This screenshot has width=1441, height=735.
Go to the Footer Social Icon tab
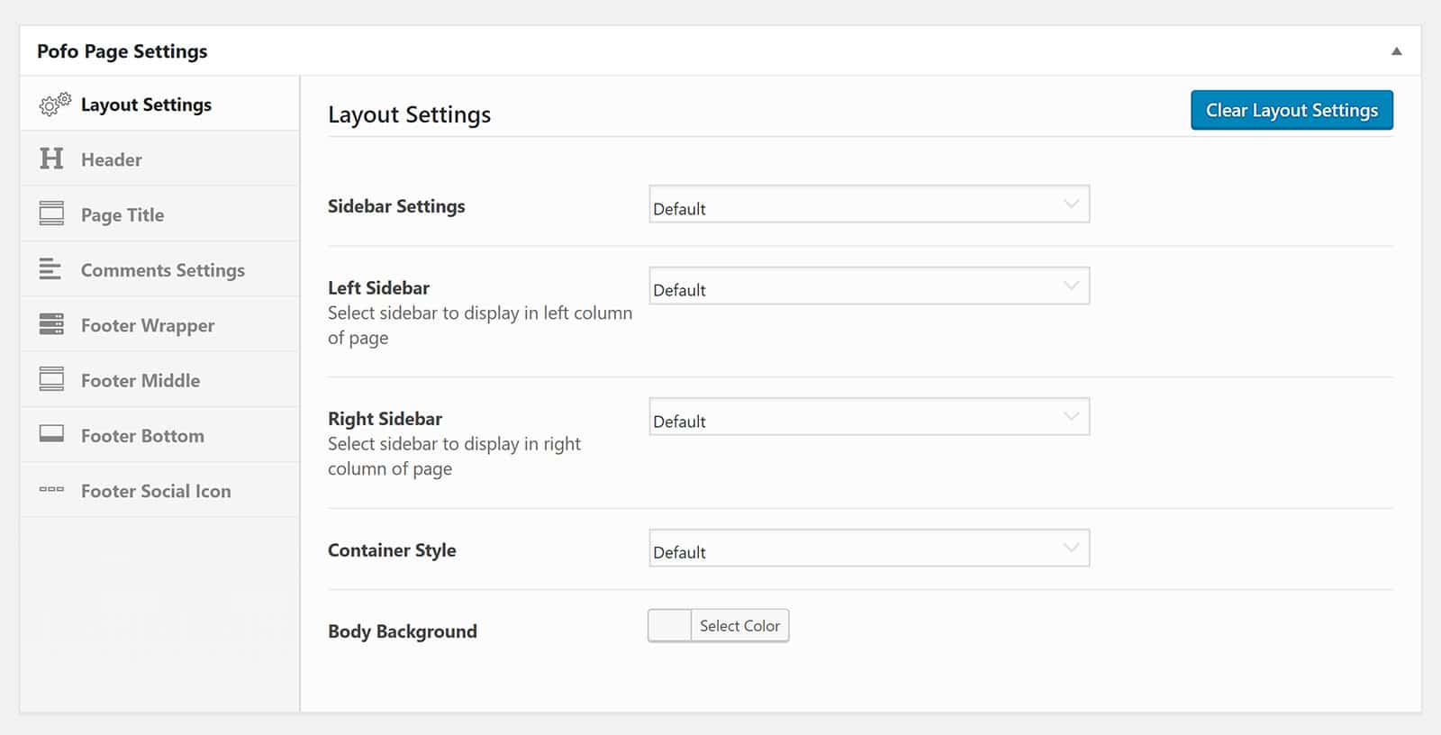coord(156,491)
